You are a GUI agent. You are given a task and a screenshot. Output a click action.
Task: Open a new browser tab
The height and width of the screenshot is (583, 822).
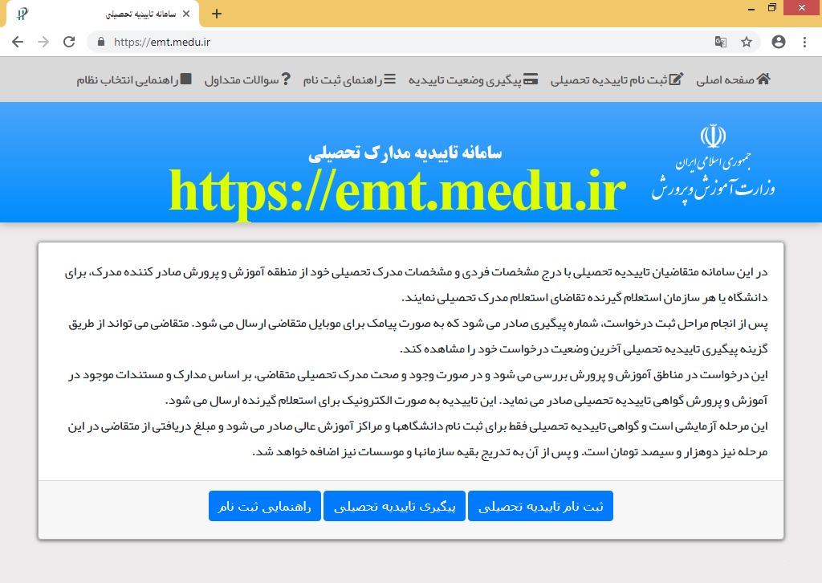pyautogui.click(x=216, y=14)
